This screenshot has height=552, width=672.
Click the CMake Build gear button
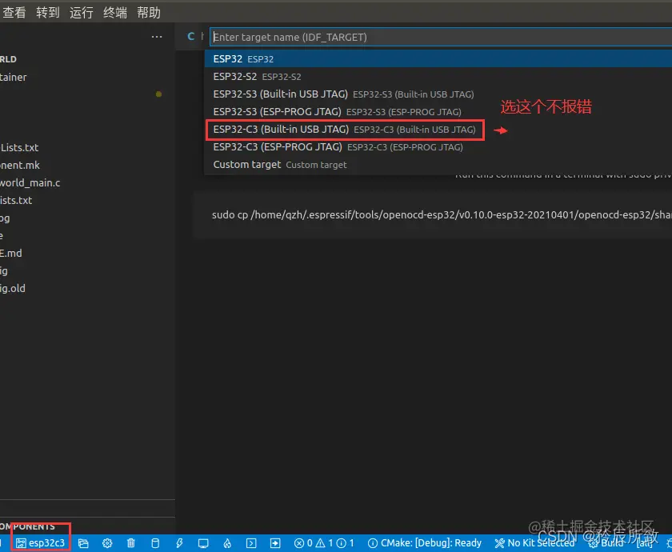click(x=606, y=543)
